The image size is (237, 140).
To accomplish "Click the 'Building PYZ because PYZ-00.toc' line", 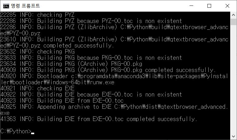I will click(91, 21).
